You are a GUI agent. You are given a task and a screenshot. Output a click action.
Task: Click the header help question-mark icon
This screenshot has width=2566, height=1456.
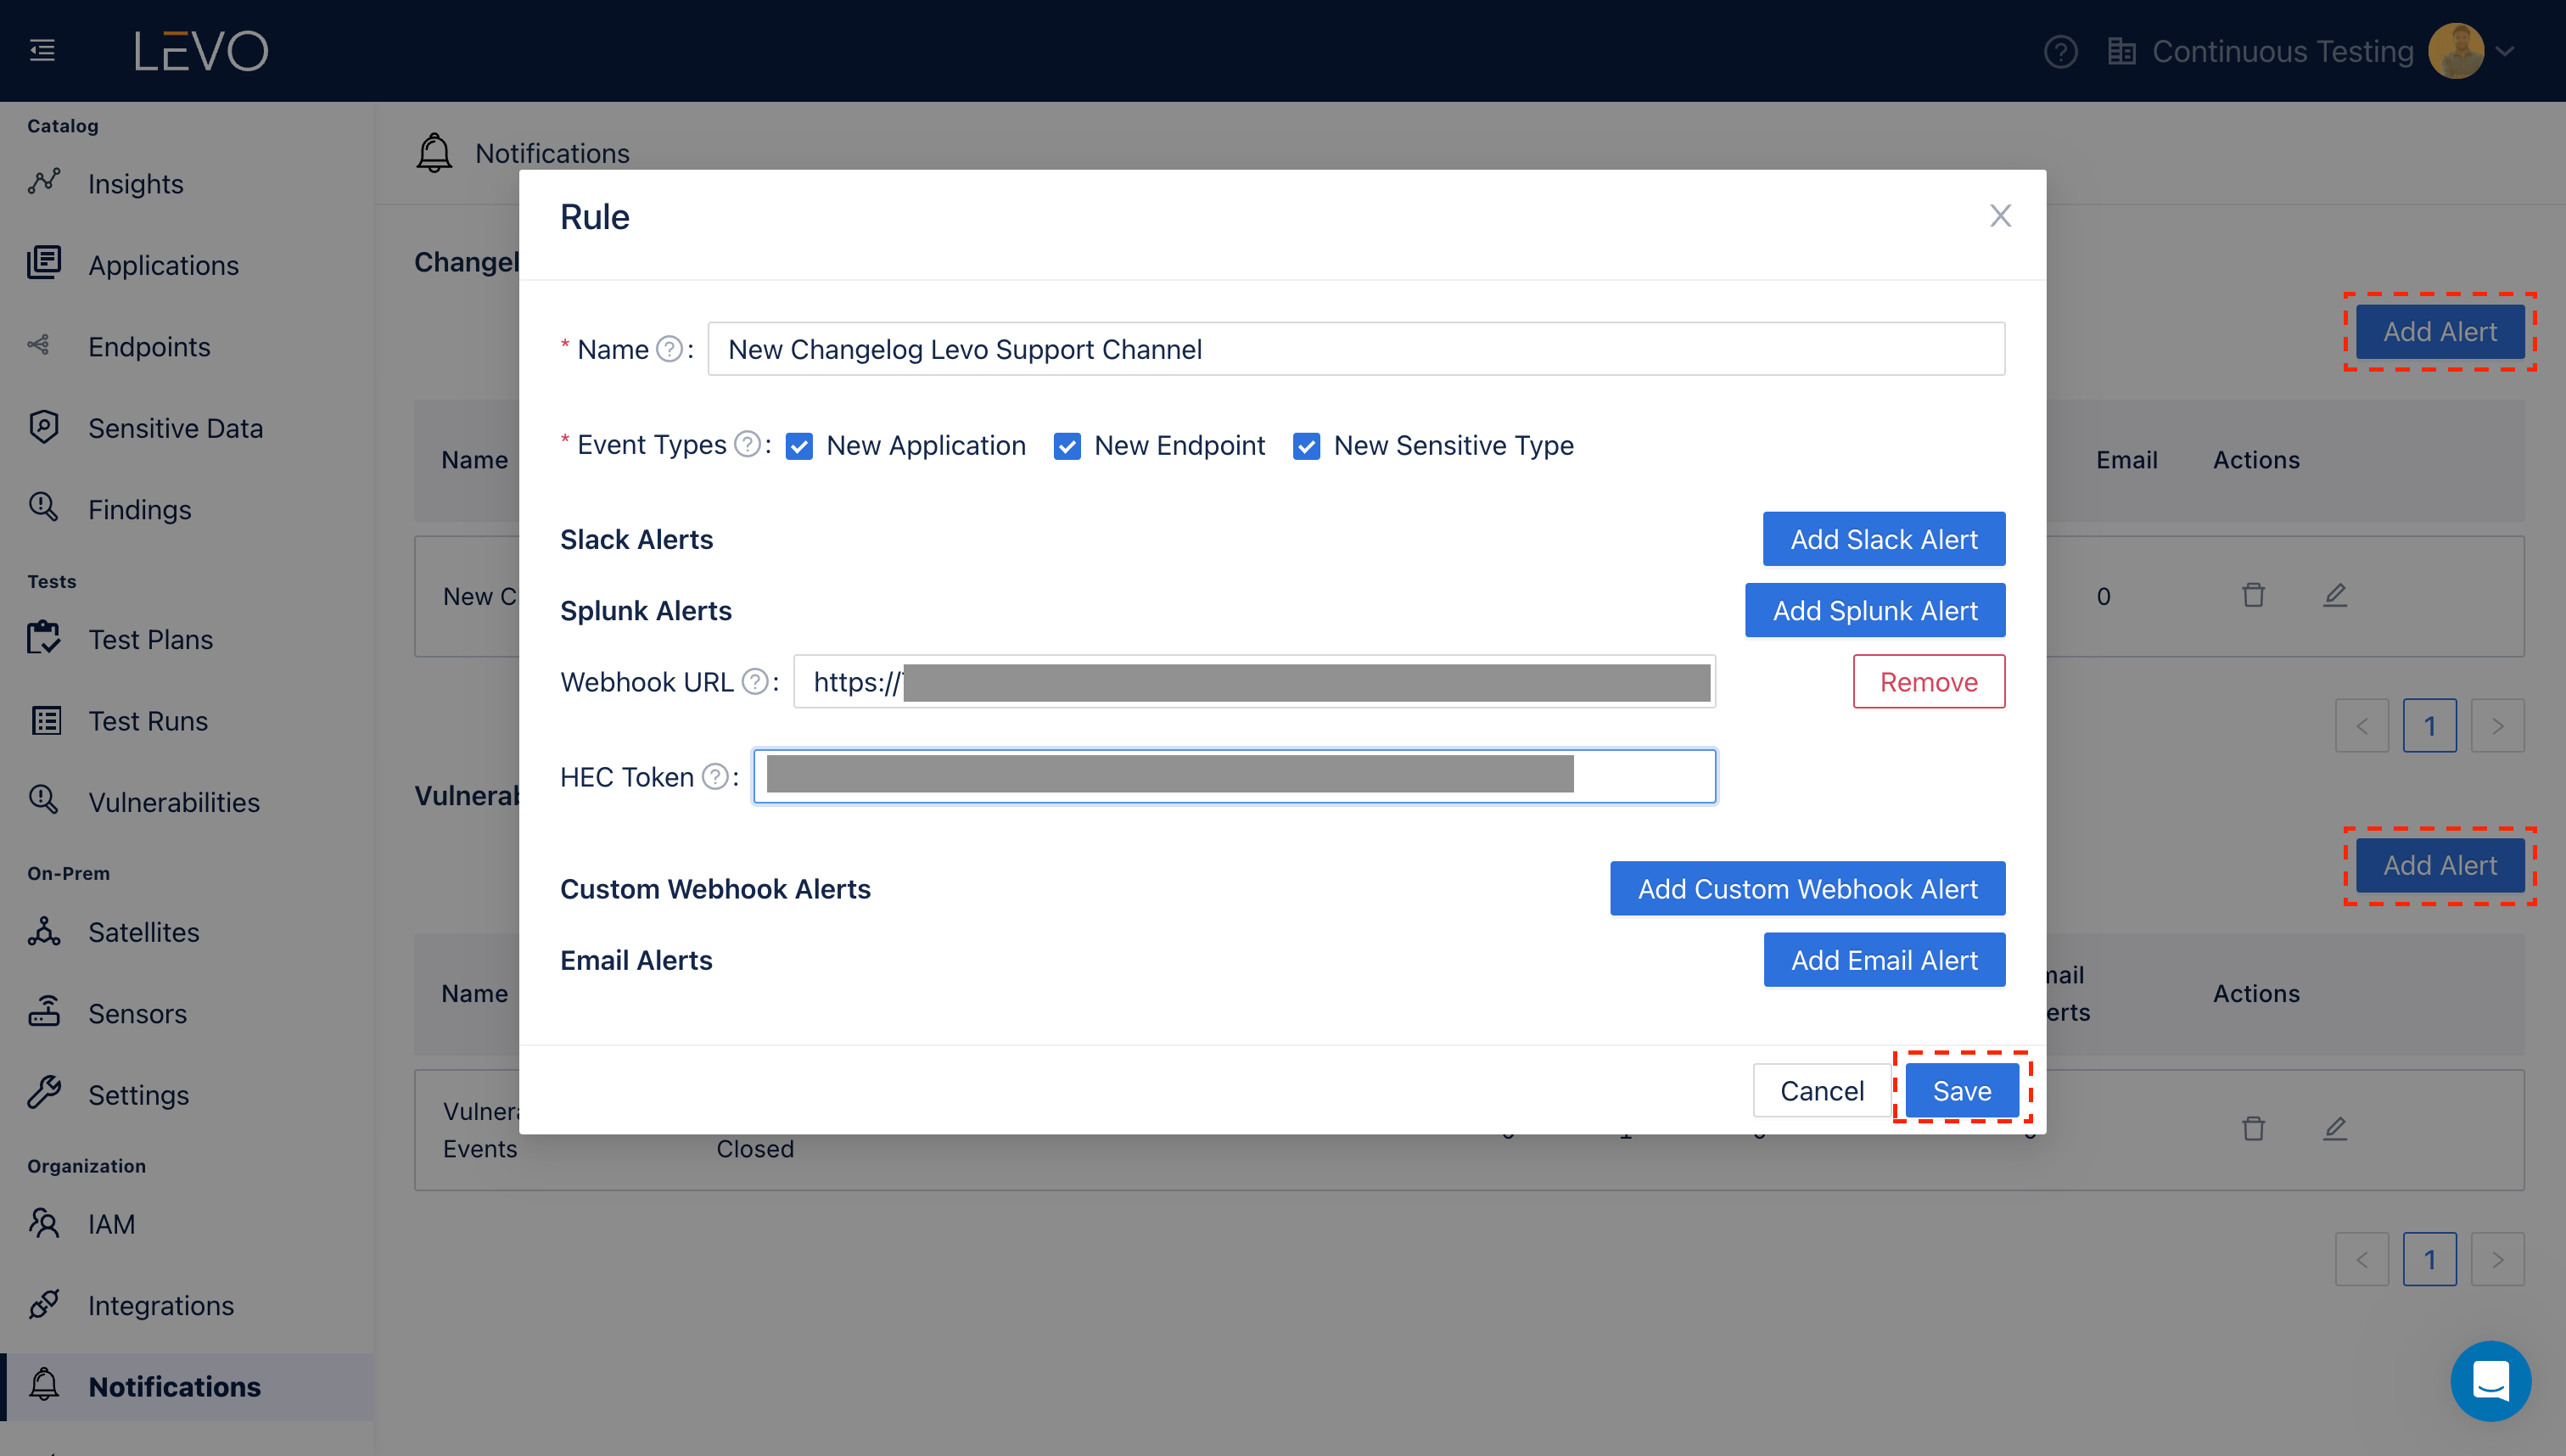click(2060, 51)
